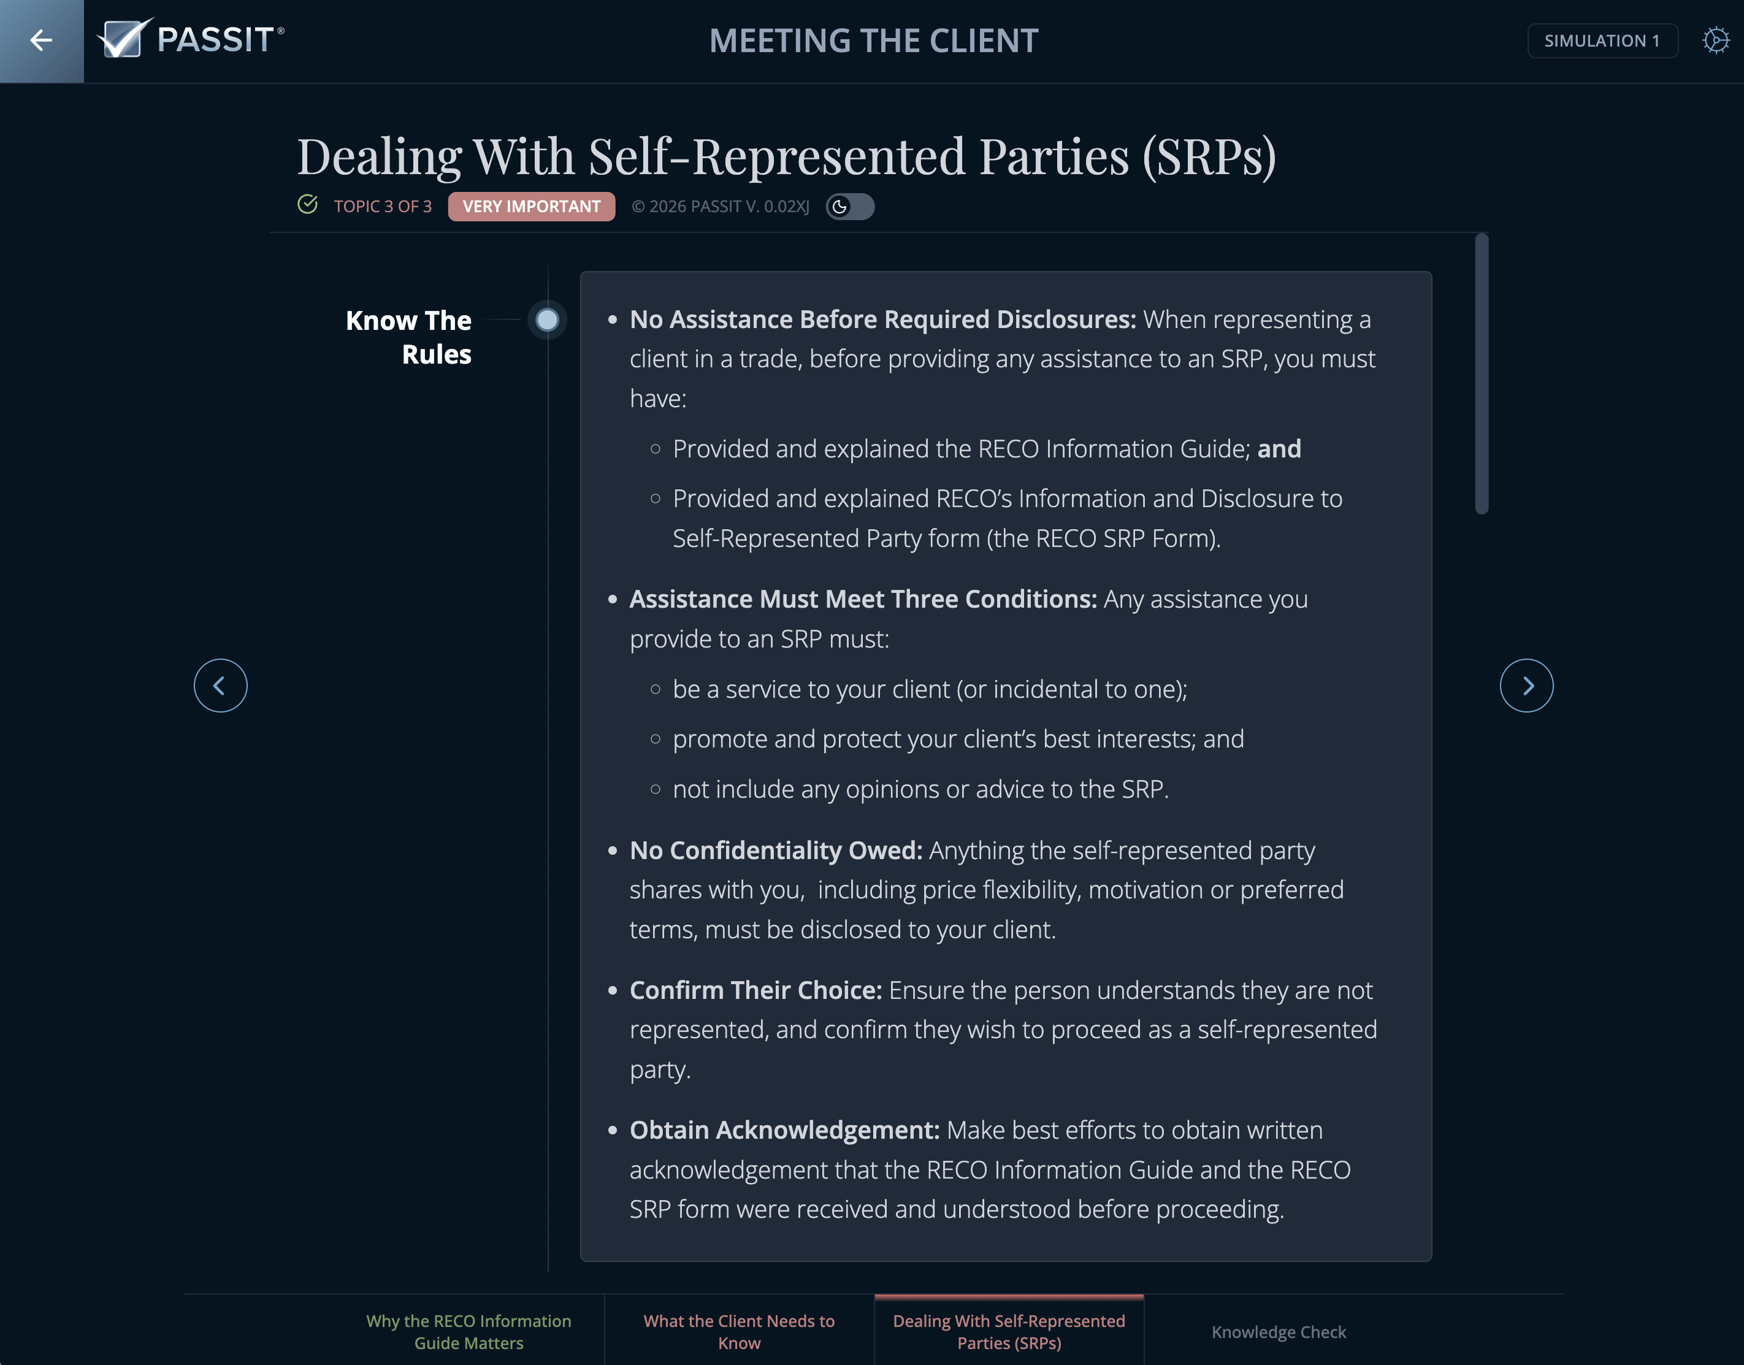Open the Knowledge Check tab
The width and height of the screenshot is (1744, 1365).
point(1278,1332)
